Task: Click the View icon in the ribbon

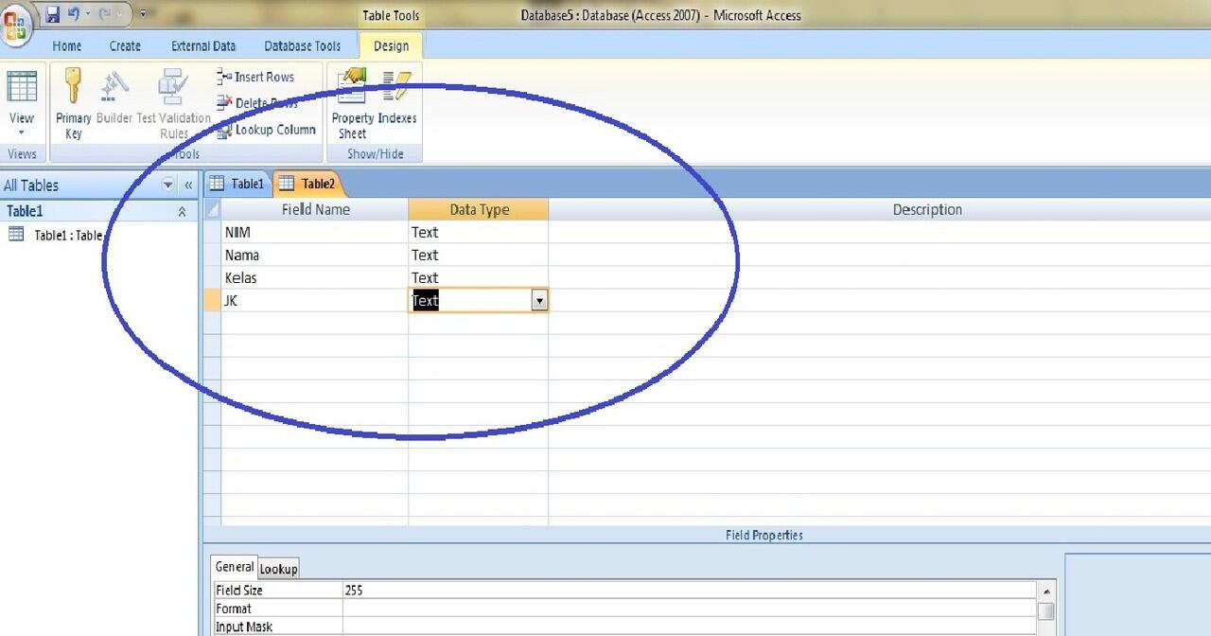Action: pos(22,87)
